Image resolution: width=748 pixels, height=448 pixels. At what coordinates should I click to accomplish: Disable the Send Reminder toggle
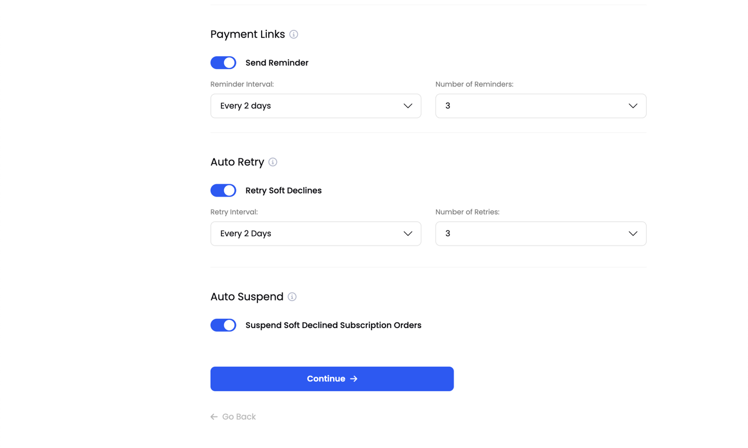click(224, 63)
